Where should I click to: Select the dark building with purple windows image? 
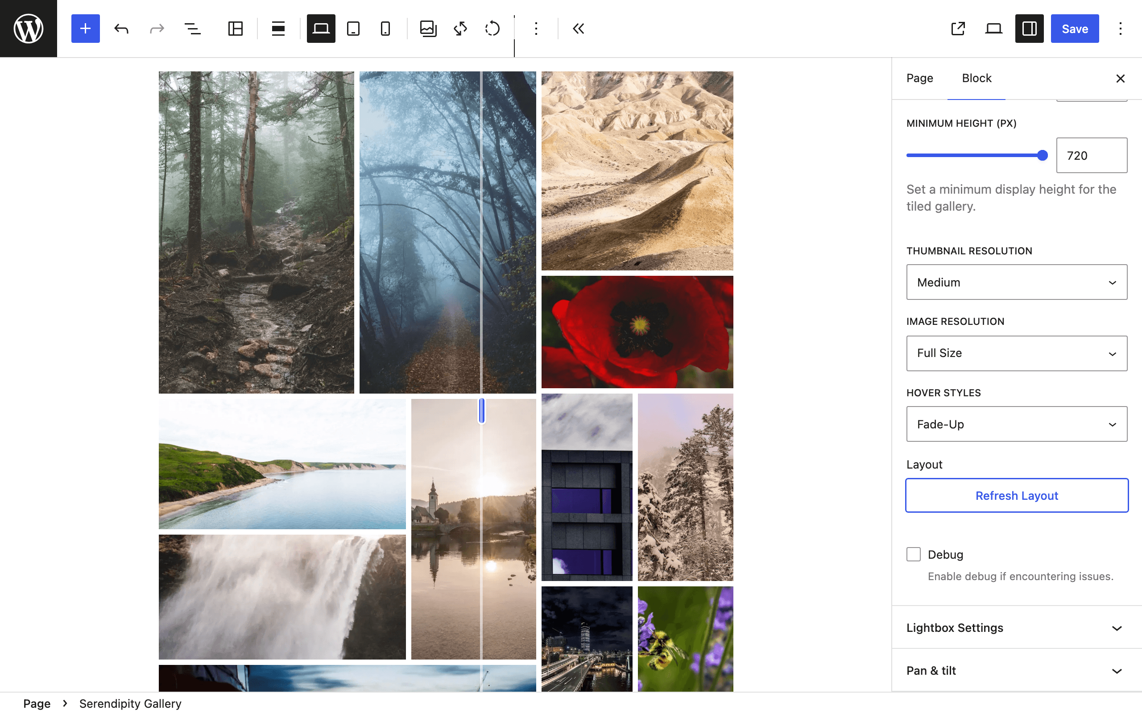587,487
